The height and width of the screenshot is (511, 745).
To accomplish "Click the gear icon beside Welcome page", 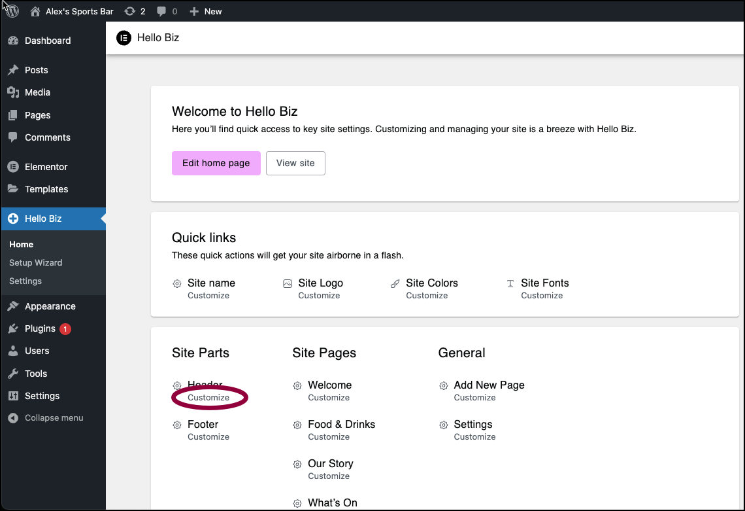I will click(x=297, y=386).
